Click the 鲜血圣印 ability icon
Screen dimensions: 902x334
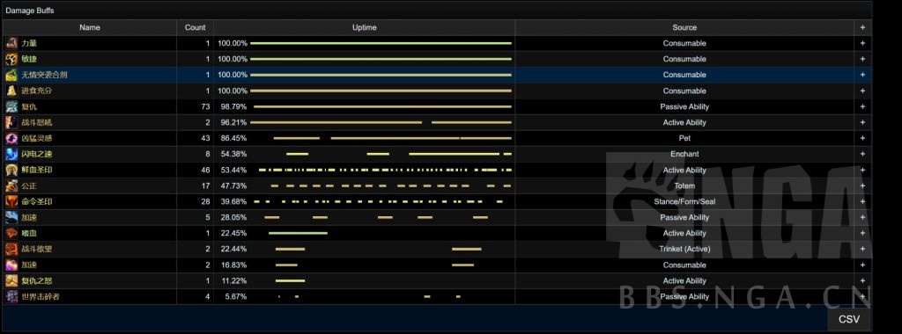(x=11, y=170)
